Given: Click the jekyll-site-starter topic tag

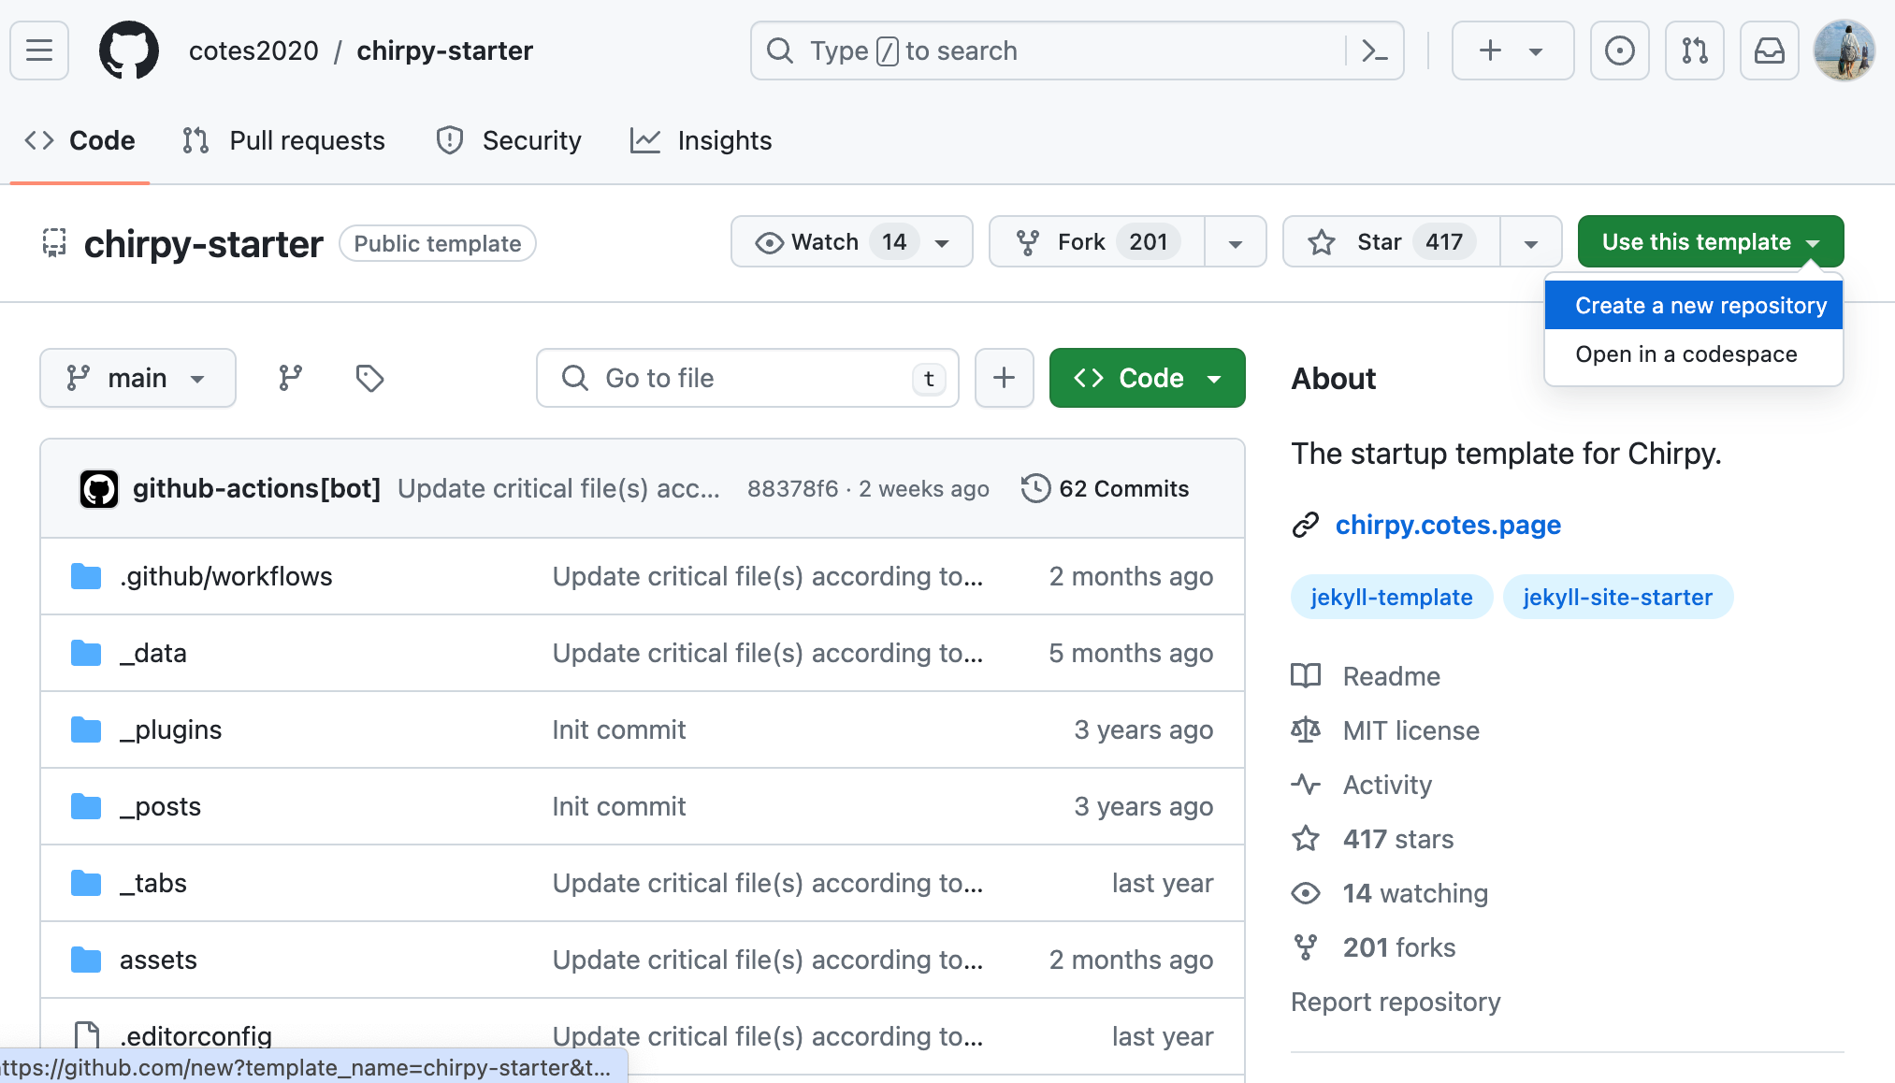Looking at the screenshot, I should point(1617,597).
